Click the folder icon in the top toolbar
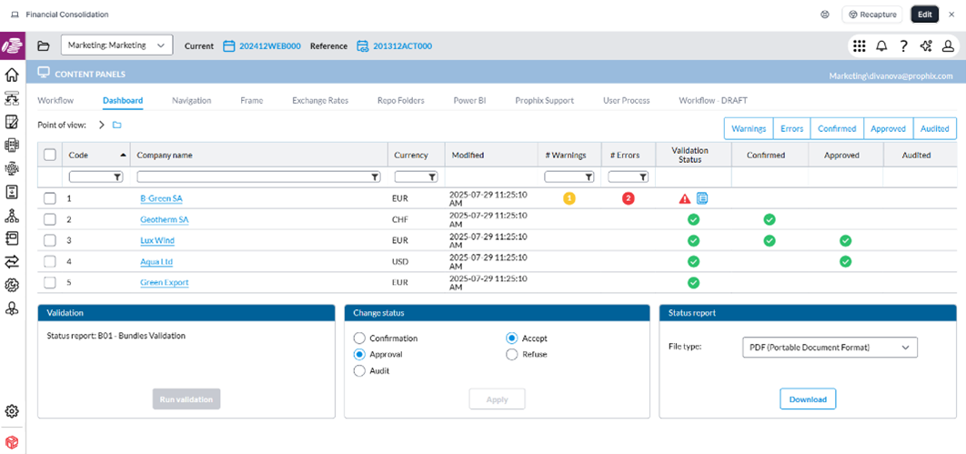 pos(43,46)
